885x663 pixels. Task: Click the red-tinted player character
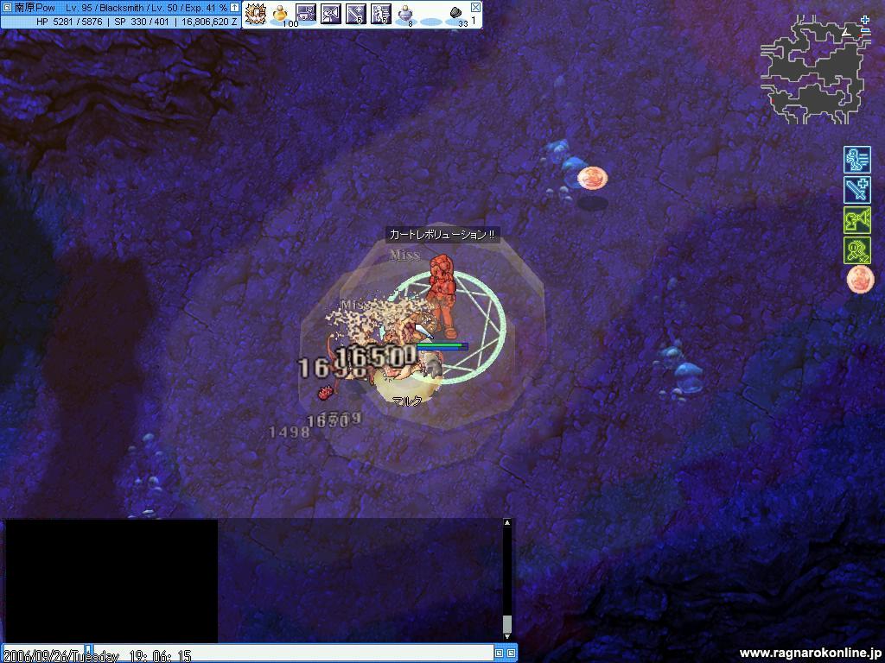pyautogui.click(x=442, y=296)
